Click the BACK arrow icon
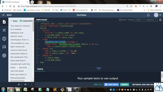This screenshot has width=163, height=92. [4, 15]
